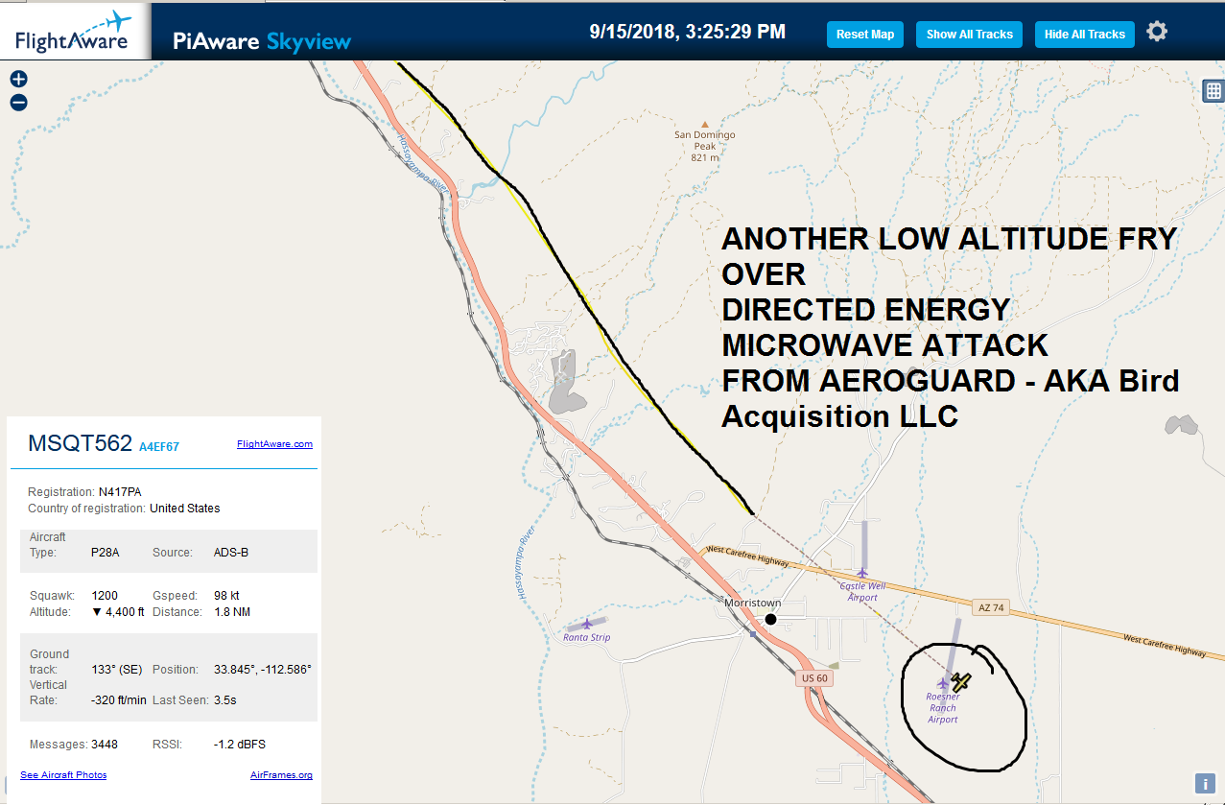This screenshot has height=805, width=1225.
Task: Click Roesner Ranch Airport marker
Action: pyautogui.click(x=944, y=683)
